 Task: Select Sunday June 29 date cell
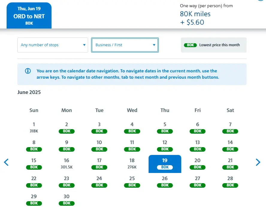pos(34,199)
